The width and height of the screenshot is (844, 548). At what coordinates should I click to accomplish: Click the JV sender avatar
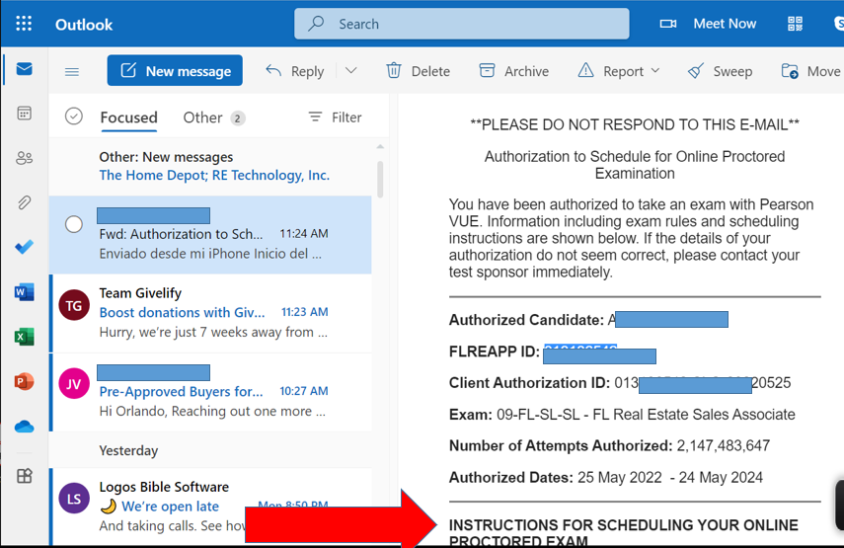(74, 384)
